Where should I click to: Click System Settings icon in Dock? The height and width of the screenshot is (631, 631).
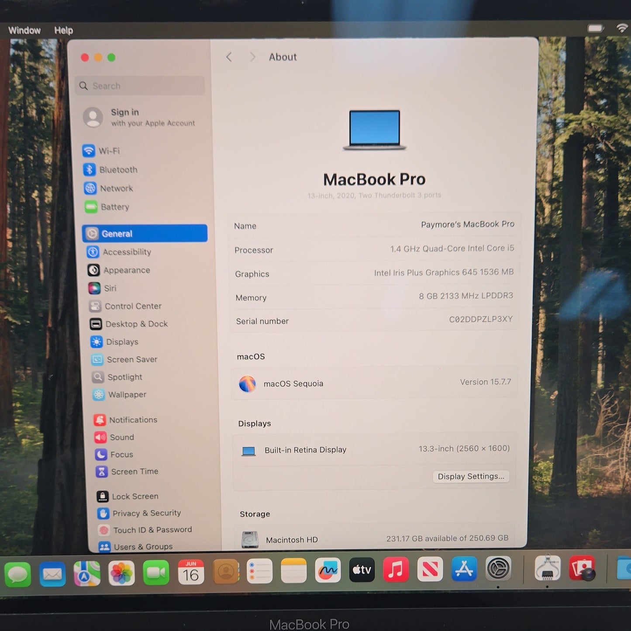pyautogui.click(x=498, y=569)
